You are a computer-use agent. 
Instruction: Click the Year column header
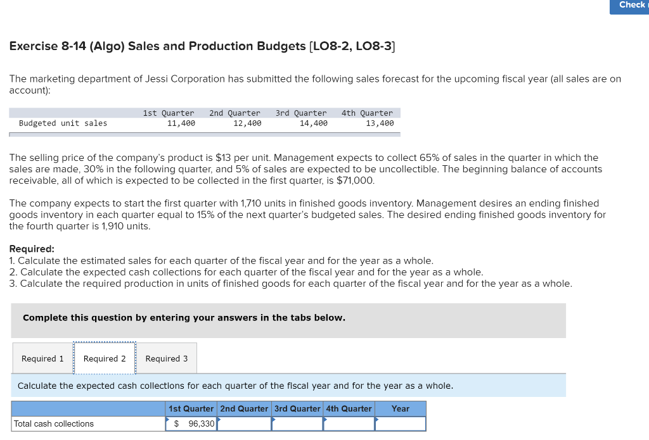(400, 408)
